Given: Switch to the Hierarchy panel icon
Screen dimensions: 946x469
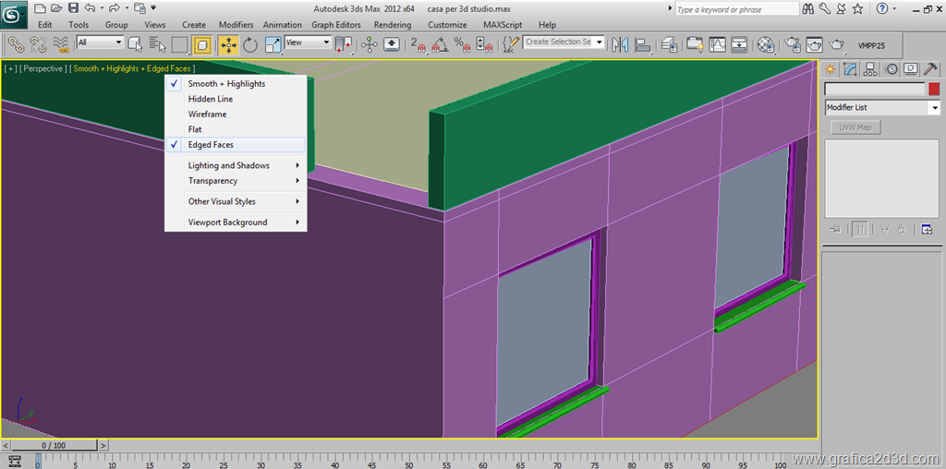Looking at the screenshot, I should coord(871,69).
